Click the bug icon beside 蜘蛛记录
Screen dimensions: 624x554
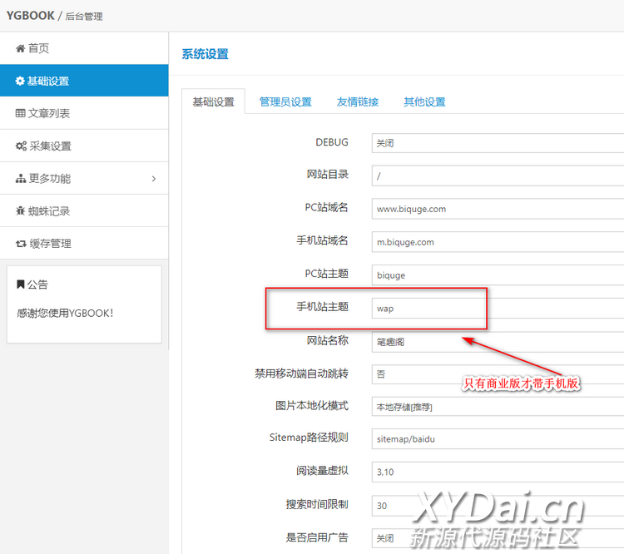coord(21,211)
